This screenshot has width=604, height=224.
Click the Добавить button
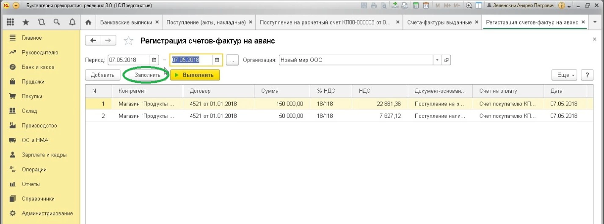coord(102,75)
